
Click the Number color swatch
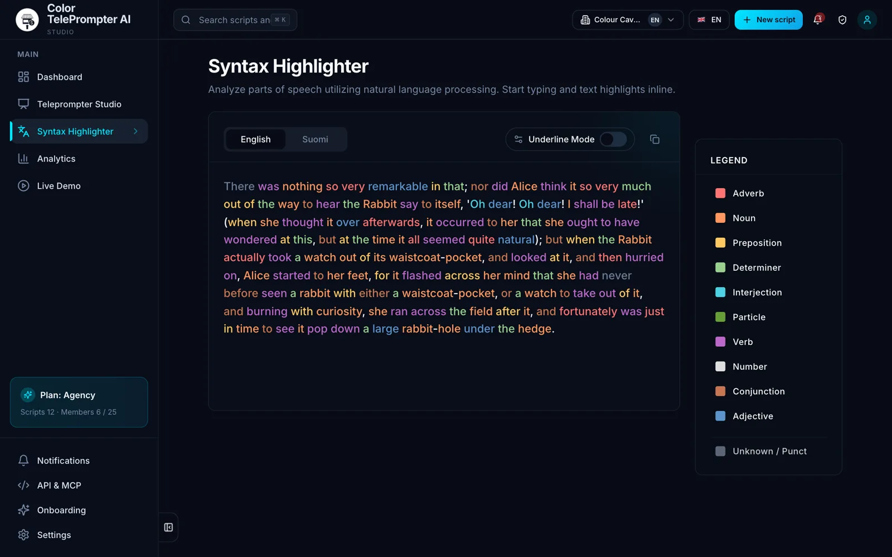click(720, 367)
